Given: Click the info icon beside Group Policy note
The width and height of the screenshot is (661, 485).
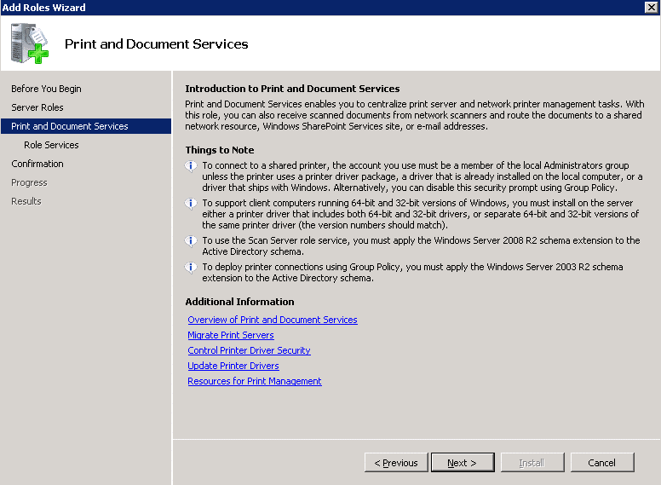Looking at the screenshot, I should tap(191, 268).
